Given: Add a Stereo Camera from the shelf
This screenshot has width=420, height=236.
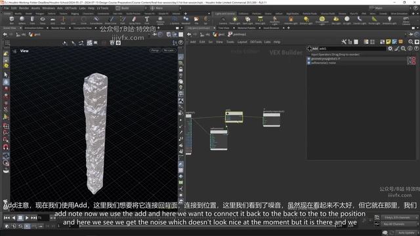Looking at the screenshot, I should (x=406, y=20).
